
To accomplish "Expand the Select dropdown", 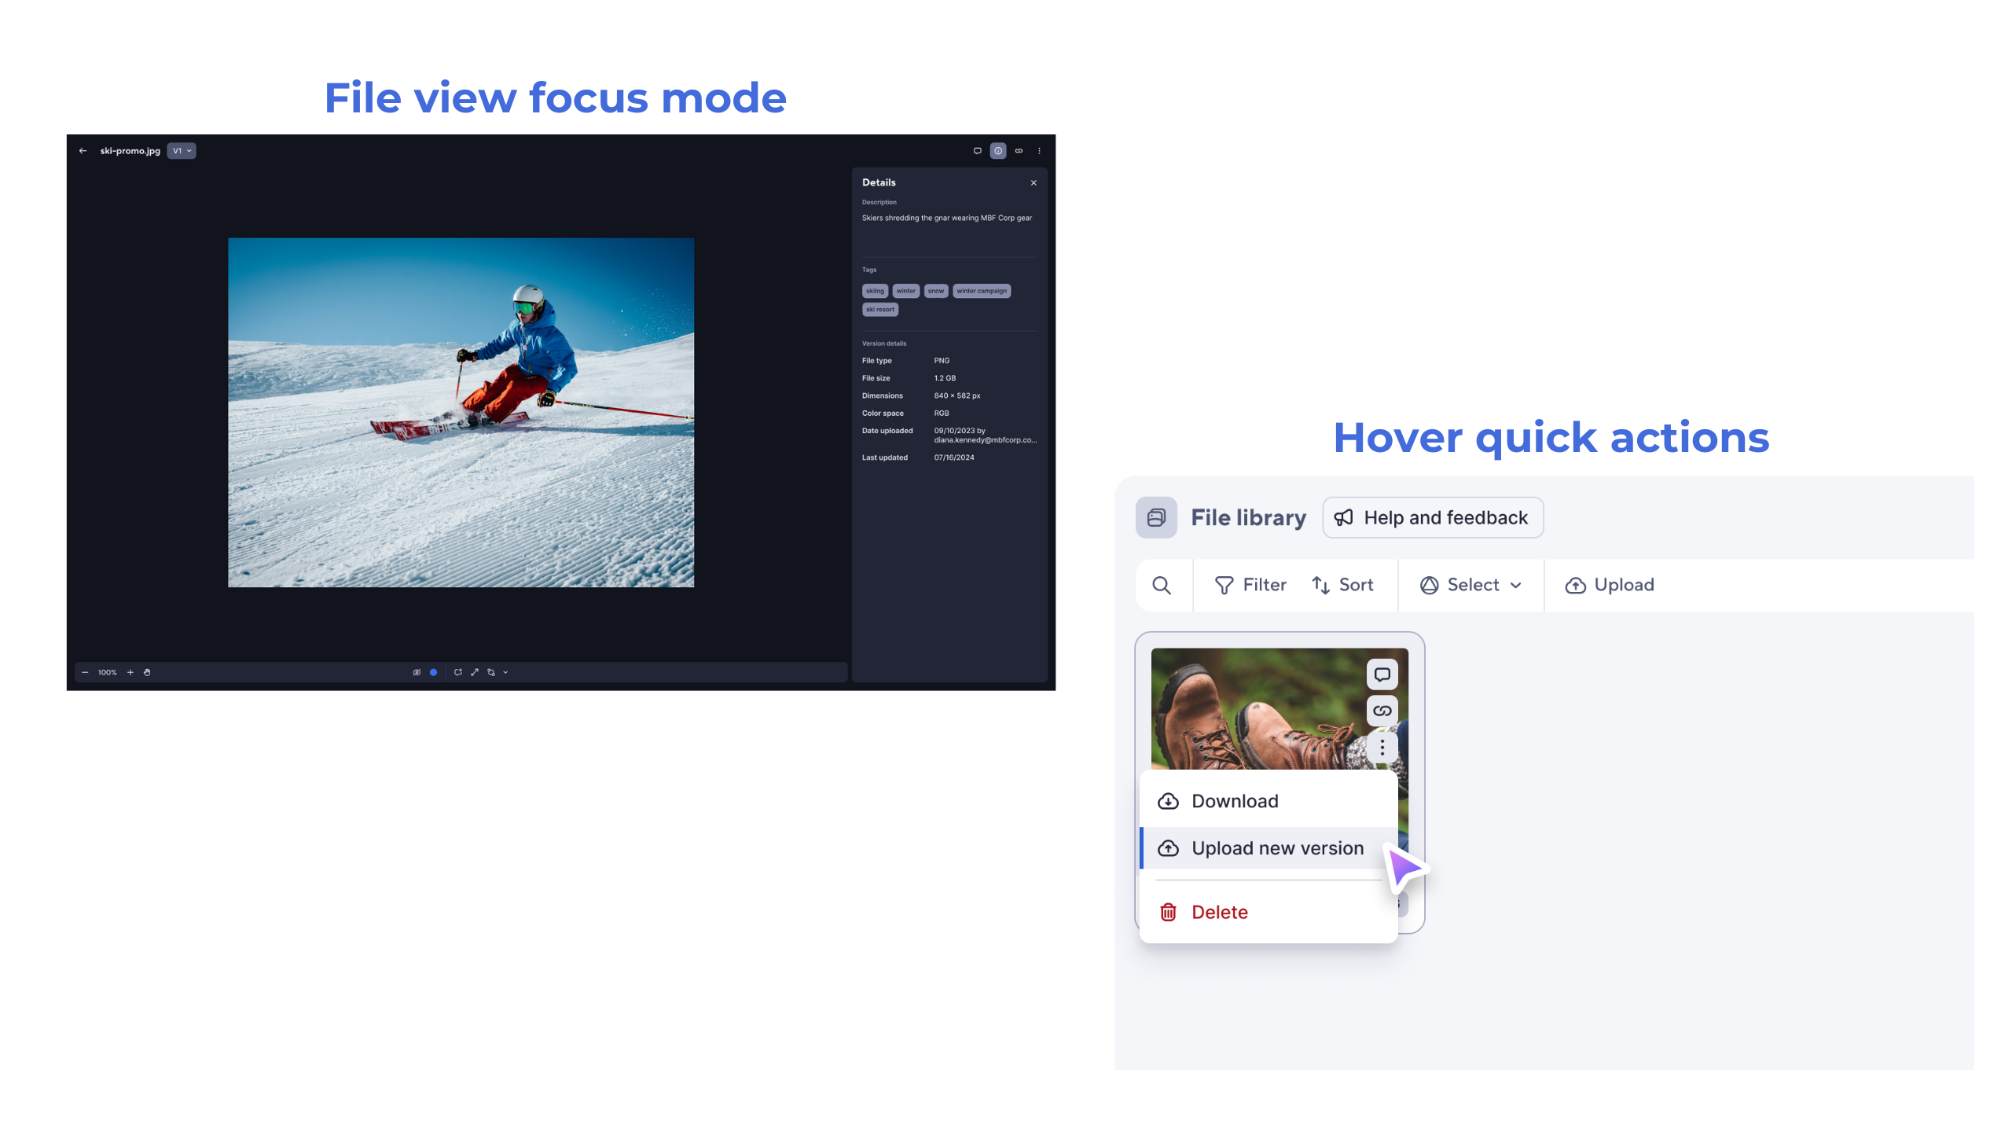I will click(1470, 585).
